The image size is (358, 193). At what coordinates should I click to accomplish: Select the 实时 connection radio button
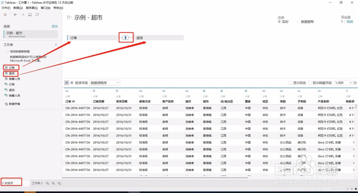point(279,22)
